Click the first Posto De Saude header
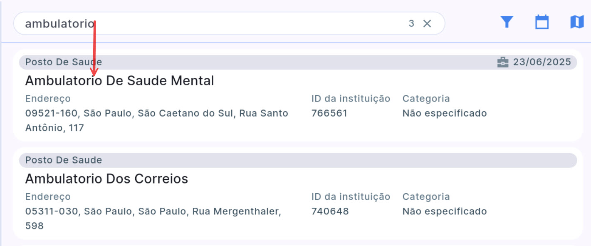 (63, 62)
